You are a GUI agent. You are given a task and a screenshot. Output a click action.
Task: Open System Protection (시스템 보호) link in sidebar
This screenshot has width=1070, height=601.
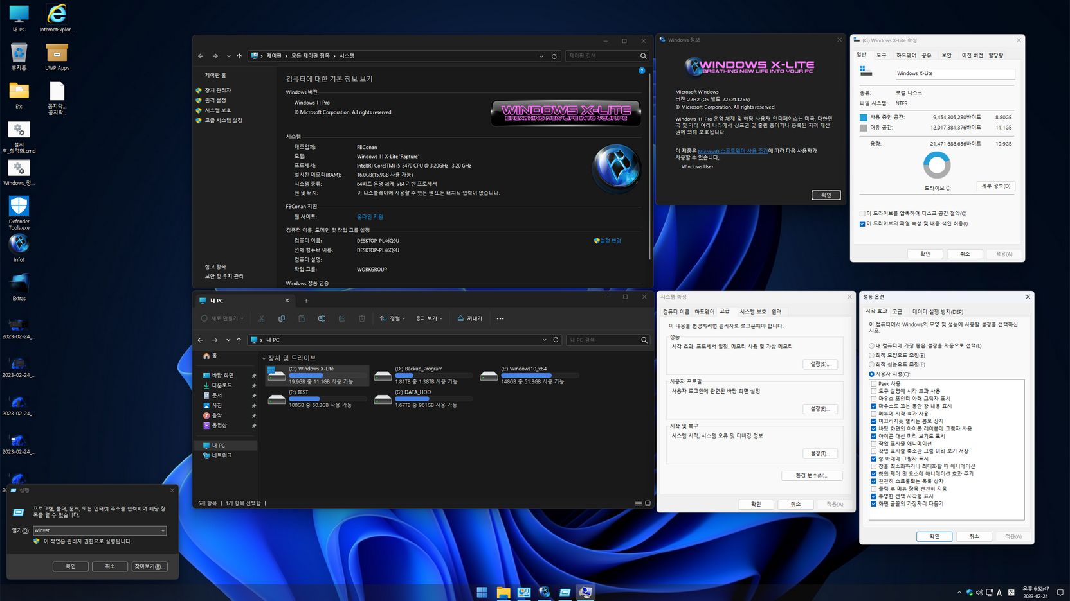pos(217,110)
